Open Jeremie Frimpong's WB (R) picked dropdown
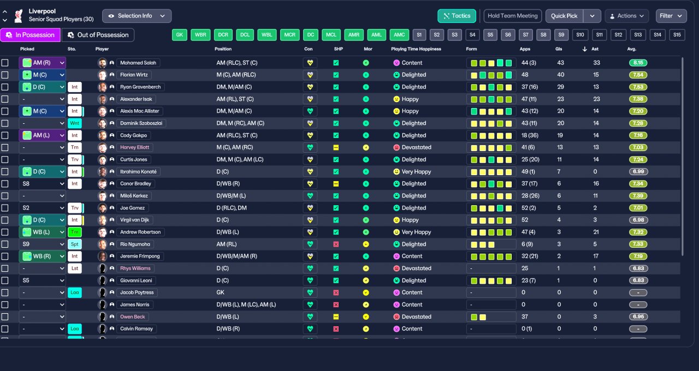 pos(43,256)
